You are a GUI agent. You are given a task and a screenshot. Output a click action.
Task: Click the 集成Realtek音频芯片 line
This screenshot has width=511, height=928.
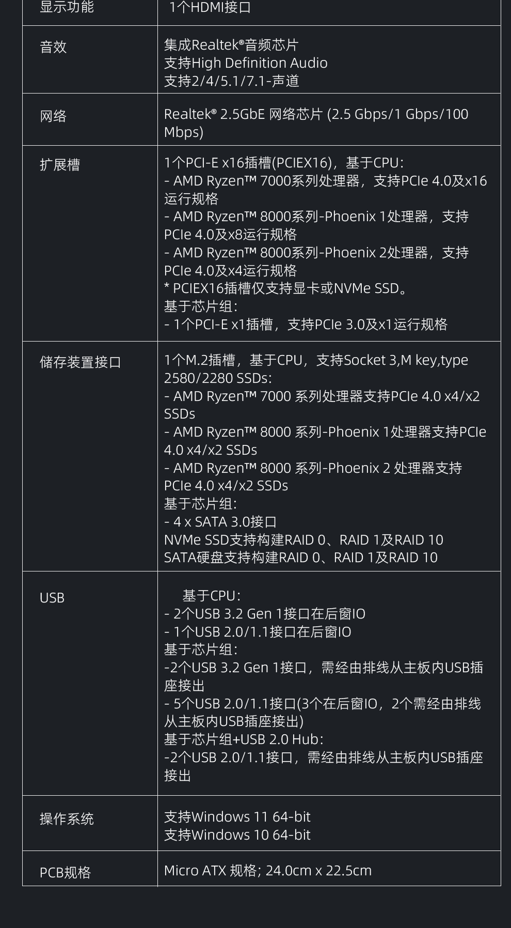point(231,45)
